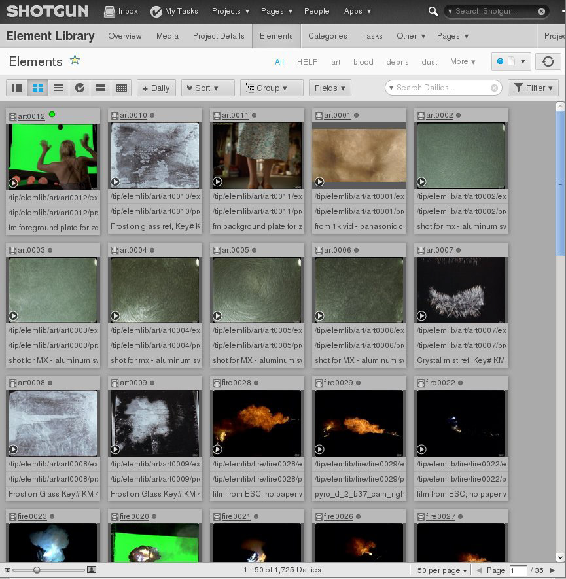Toggle the status dot on art0001
The width and height of the screenshot is (566, 579).
357,115
